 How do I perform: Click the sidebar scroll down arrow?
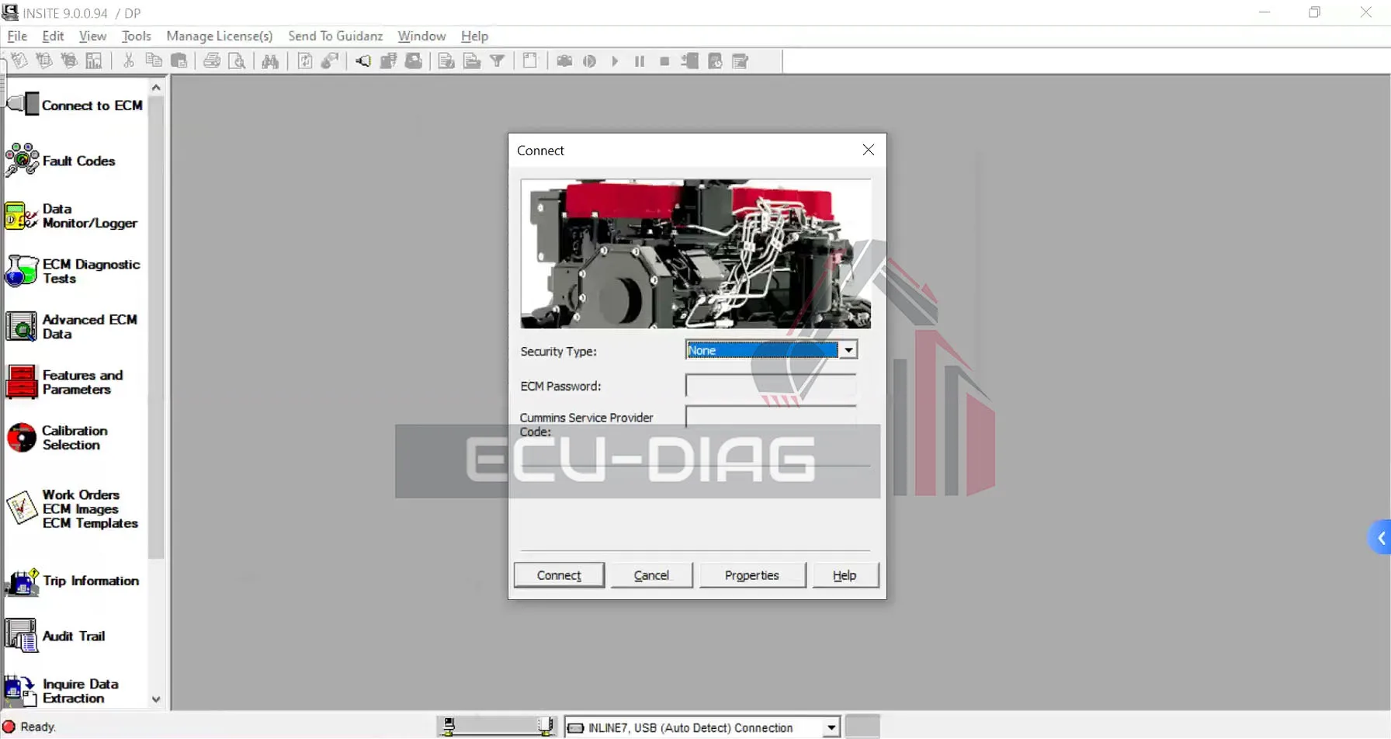[156, 699]
